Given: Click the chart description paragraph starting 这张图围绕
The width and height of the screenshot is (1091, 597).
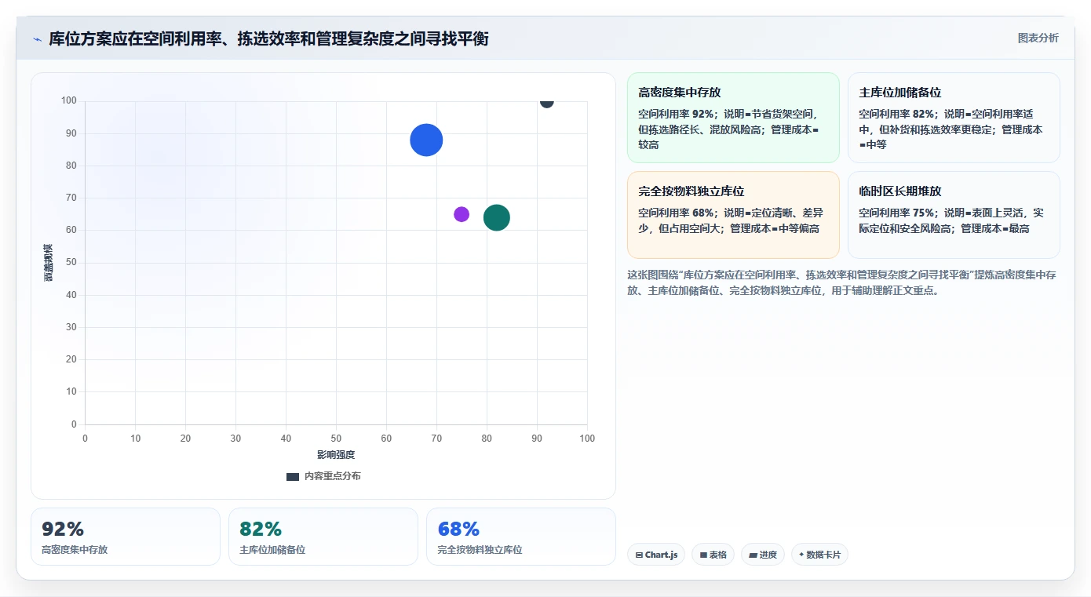Looking at the screenshot, I should [x=842, y=282].
